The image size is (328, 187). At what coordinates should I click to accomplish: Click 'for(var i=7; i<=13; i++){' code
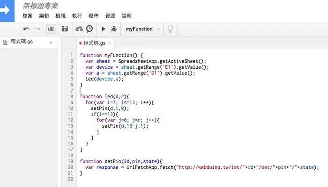click(x=119, y=102)
